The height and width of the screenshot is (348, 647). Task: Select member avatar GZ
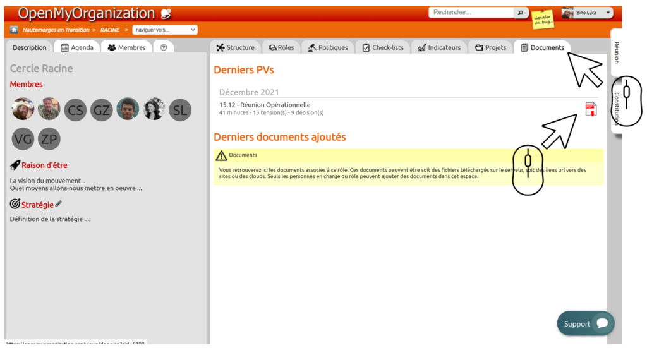[102, 110]
